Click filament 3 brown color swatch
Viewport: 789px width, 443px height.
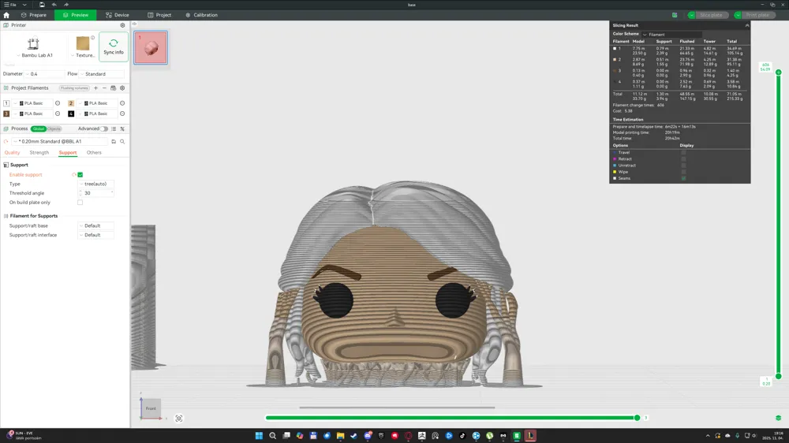6,114
